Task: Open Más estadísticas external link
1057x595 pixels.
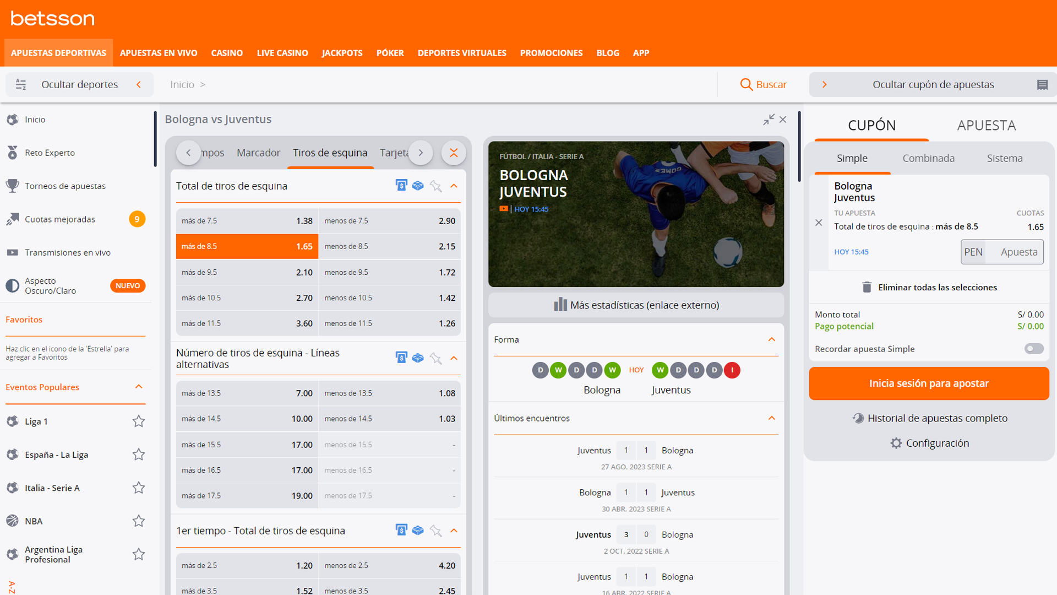Action: (636, 305)
